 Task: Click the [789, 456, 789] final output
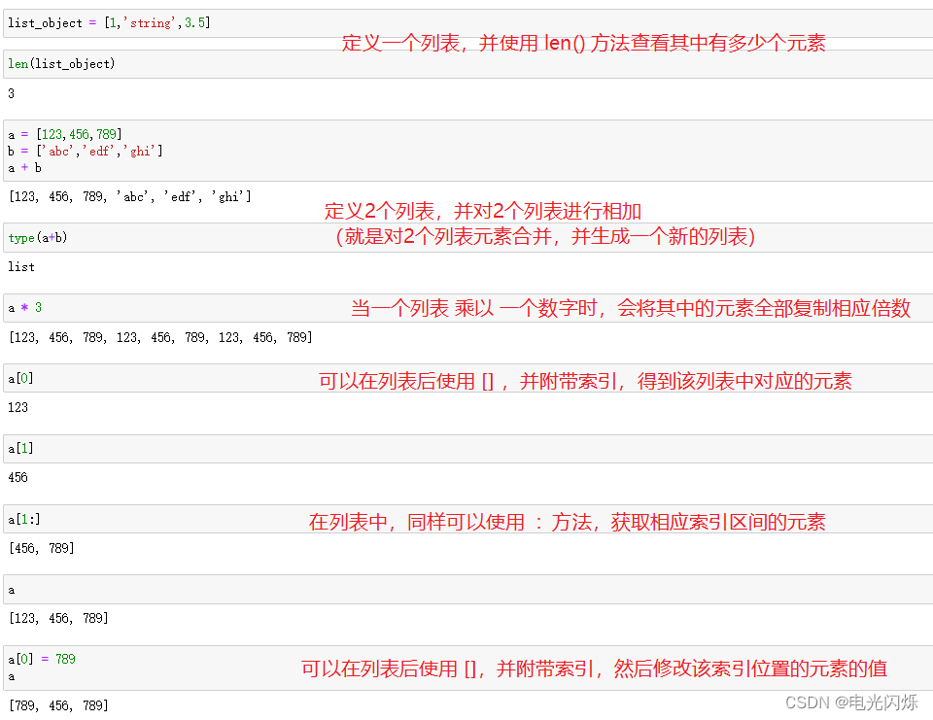[53, 706]
